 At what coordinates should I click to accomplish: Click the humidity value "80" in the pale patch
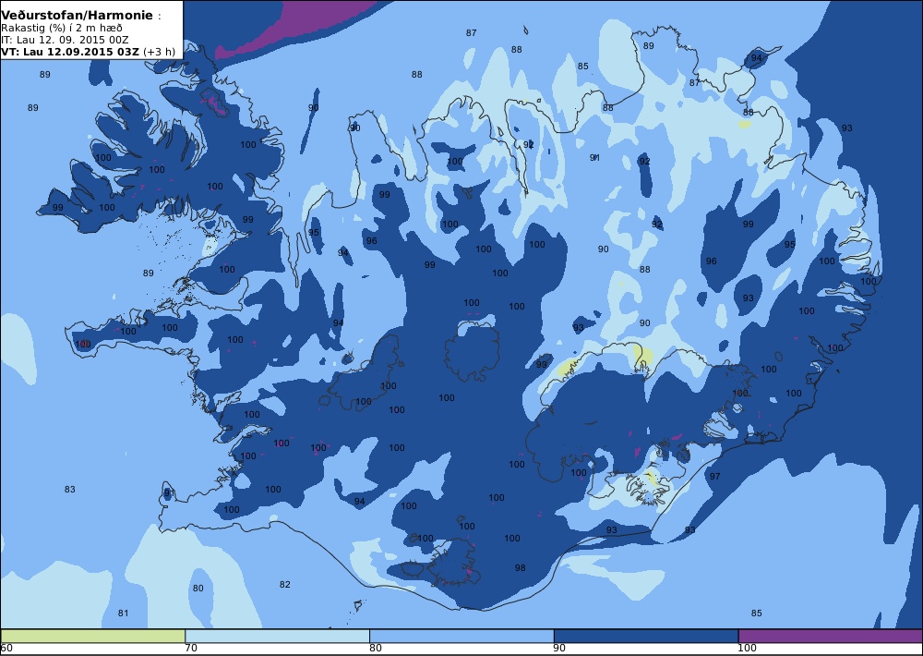coord(198,589)
